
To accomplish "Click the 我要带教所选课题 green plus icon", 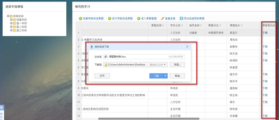I will (x=80, y=18).
